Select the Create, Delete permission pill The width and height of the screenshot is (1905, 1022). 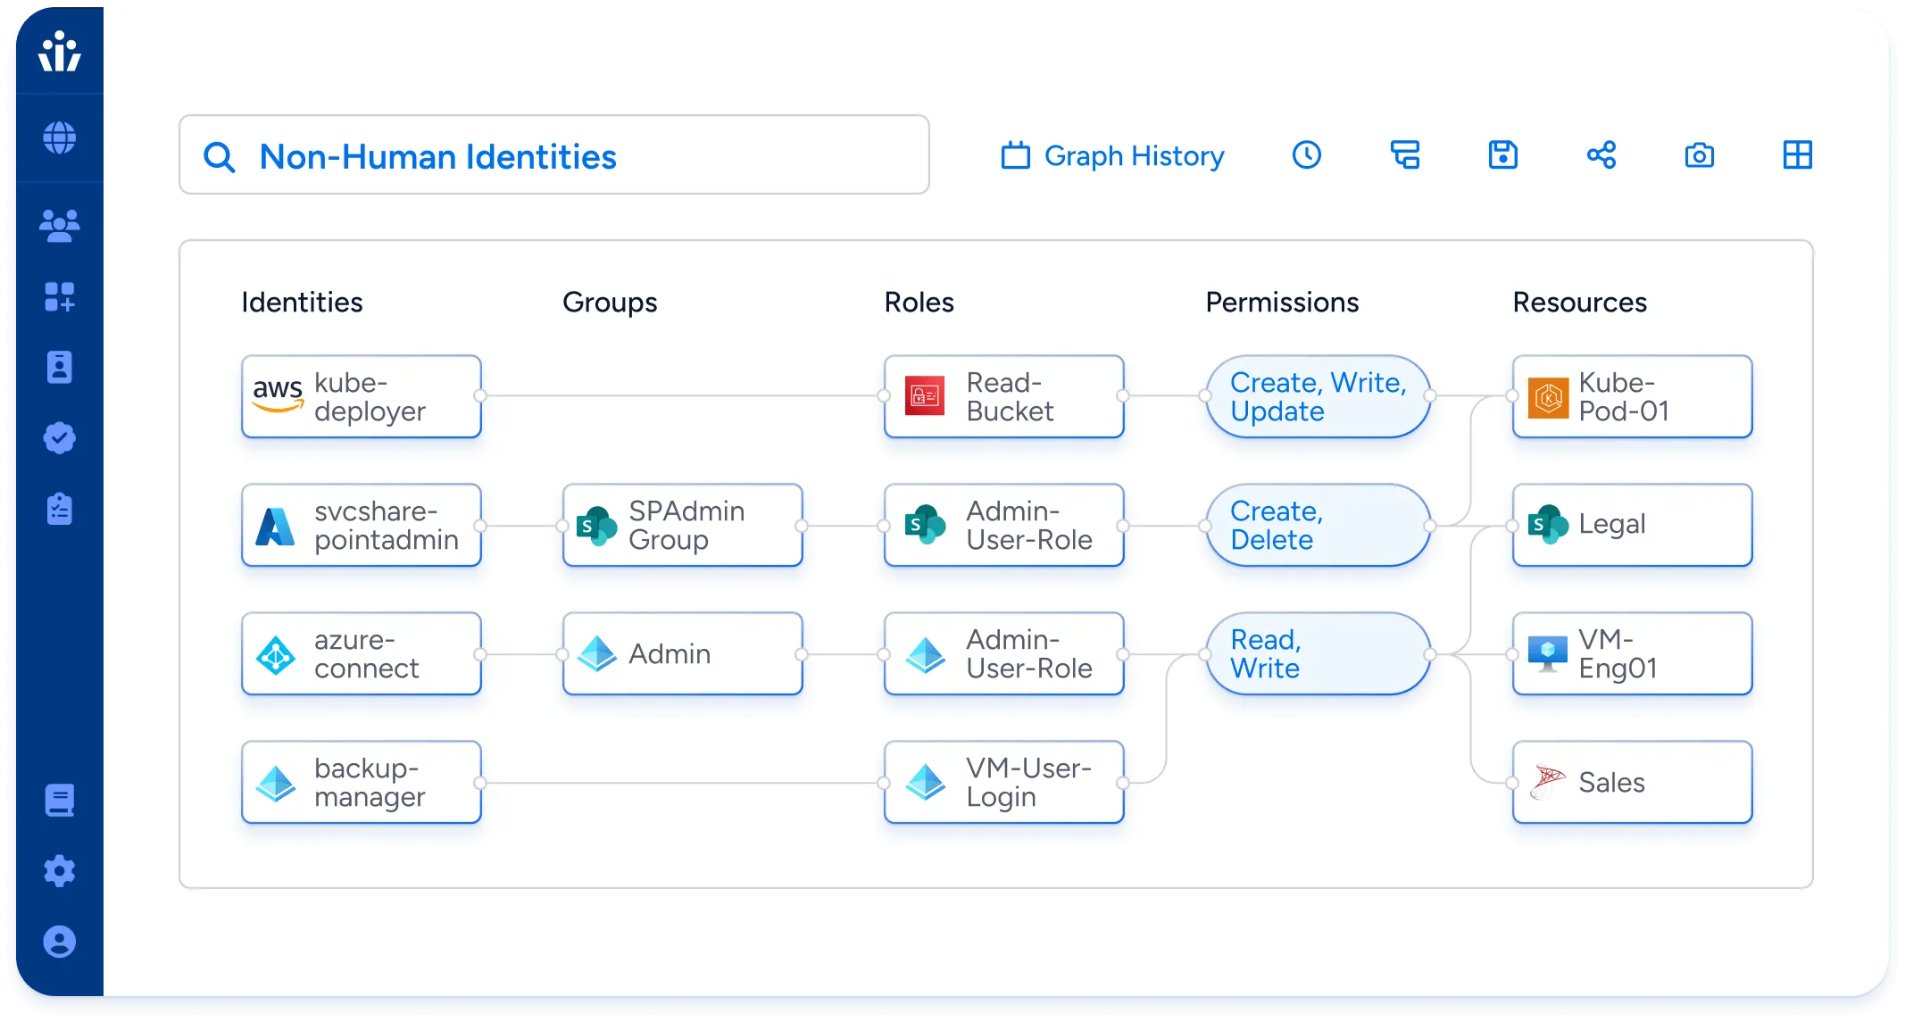coord(1318,525)
